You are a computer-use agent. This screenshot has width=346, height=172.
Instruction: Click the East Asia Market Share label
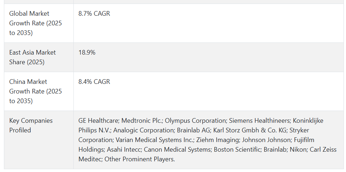[32, 57]
